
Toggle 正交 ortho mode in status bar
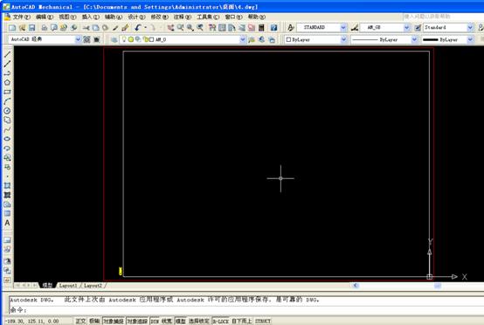click(x=80, y=321)
